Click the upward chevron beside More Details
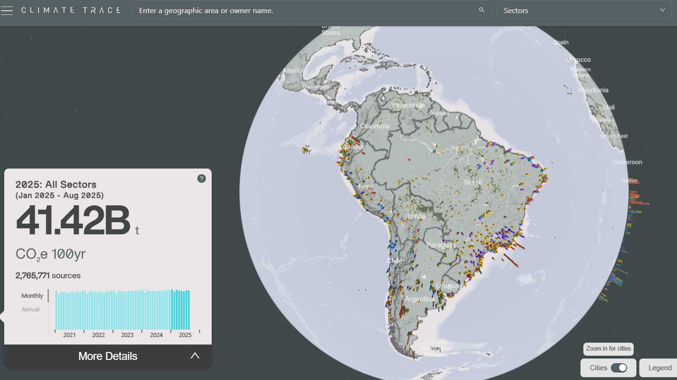677x380 pixels. click(195, 356)
